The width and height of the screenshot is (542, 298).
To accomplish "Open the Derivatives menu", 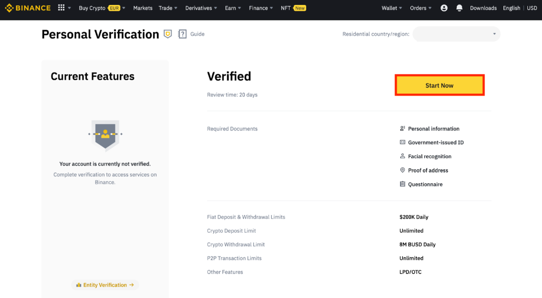I will [x=200, y=8].
